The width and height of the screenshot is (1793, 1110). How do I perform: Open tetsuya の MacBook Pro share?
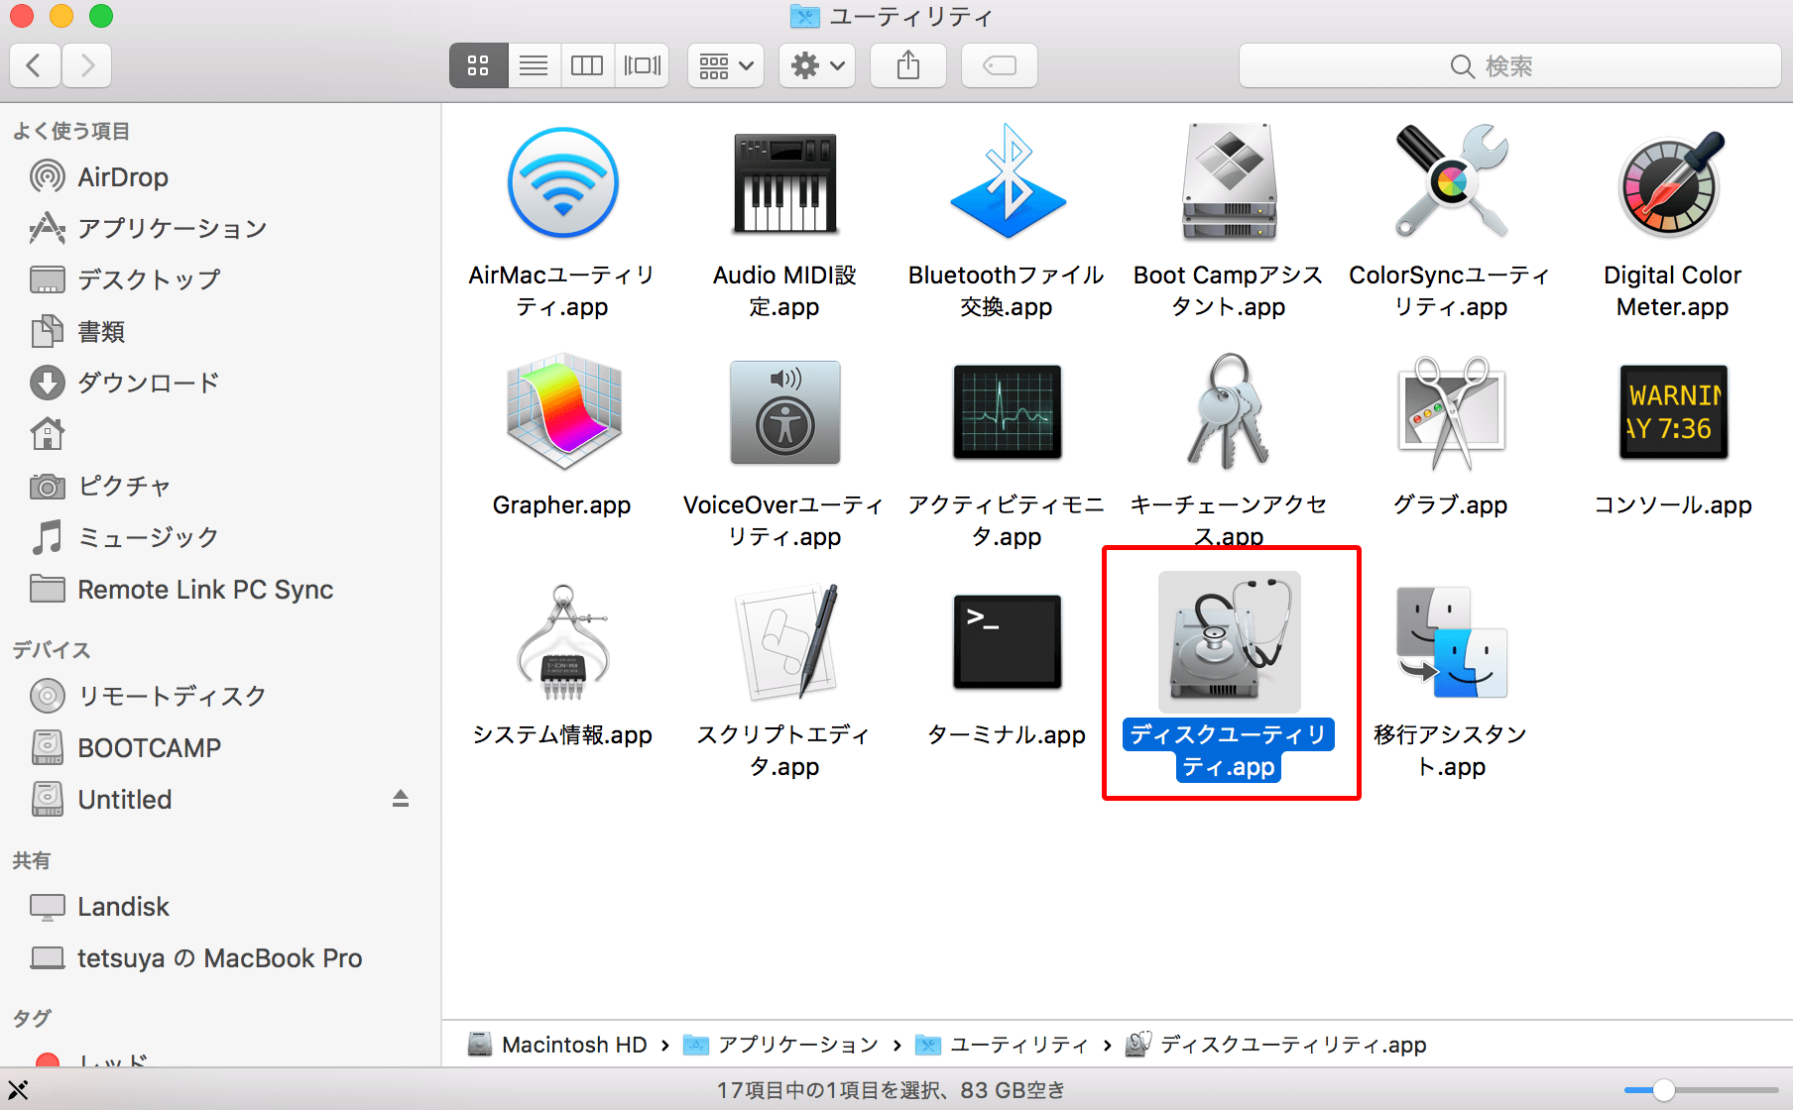220,957
